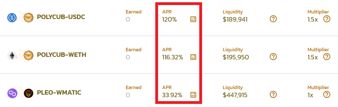Click liquidity help icon for PLEO-WMATIC
Screen dimensions: 338x107
point(273,94)
